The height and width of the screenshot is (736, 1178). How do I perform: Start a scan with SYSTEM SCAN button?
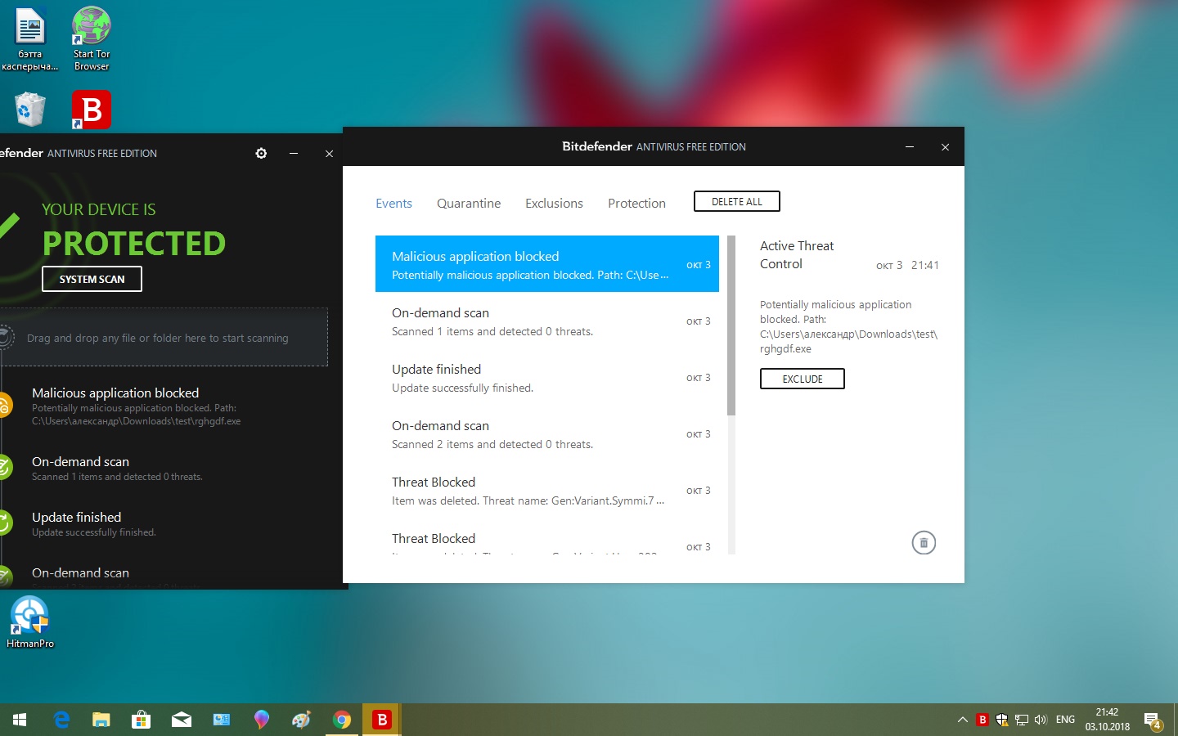point(92,279)
